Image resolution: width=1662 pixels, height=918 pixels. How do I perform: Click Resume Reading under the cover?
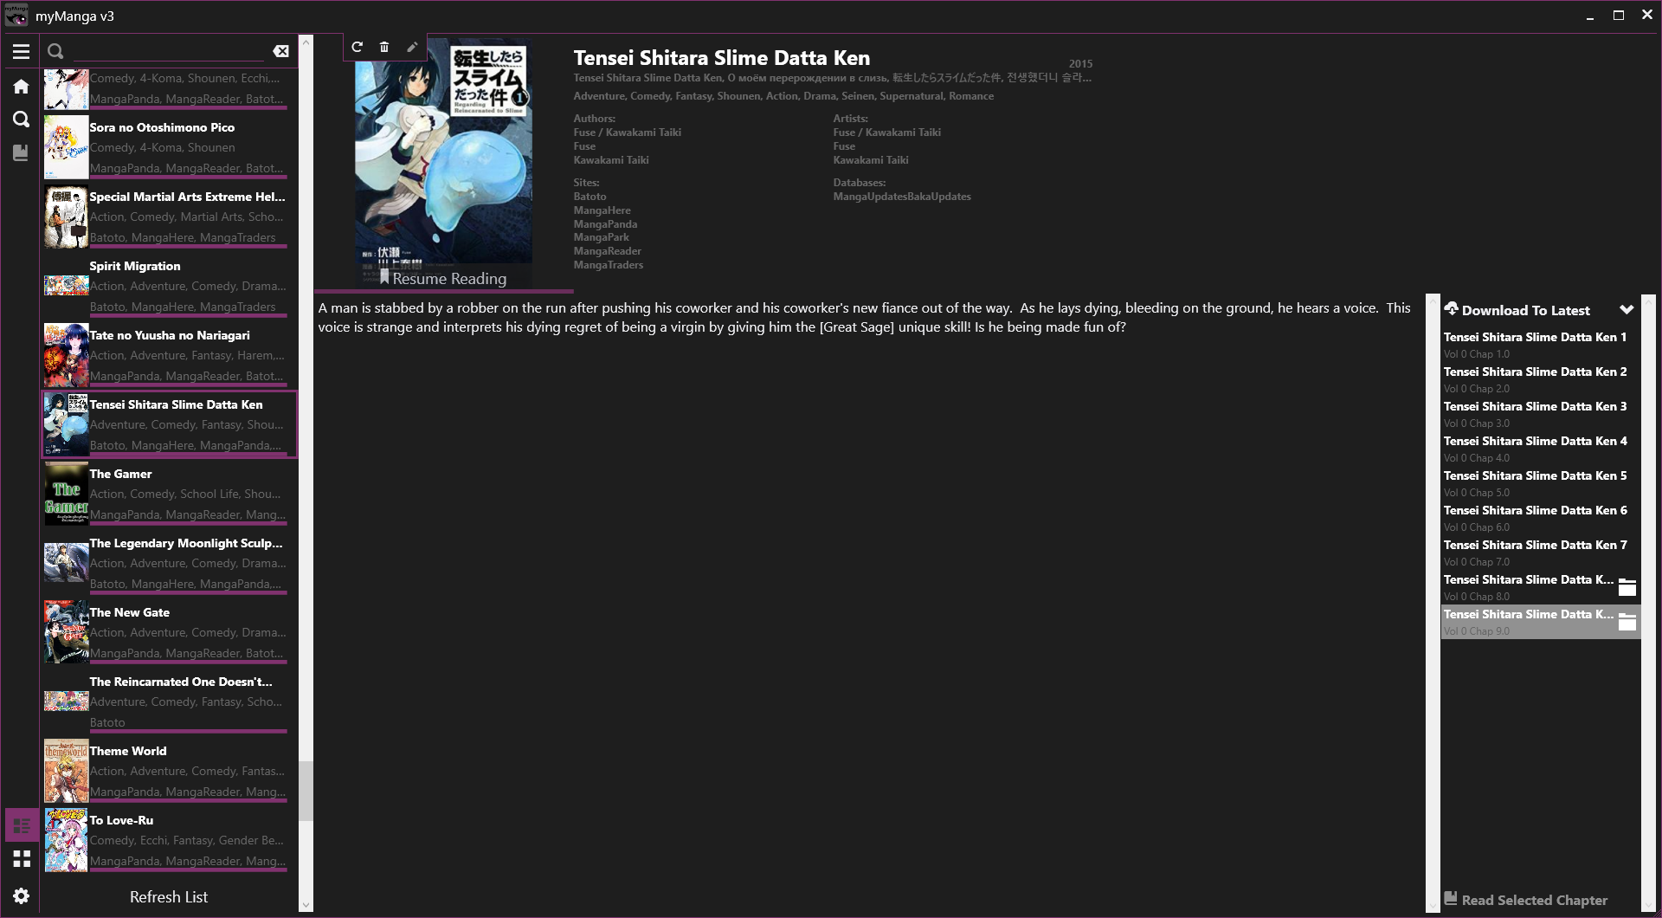[x=443, y=278]
